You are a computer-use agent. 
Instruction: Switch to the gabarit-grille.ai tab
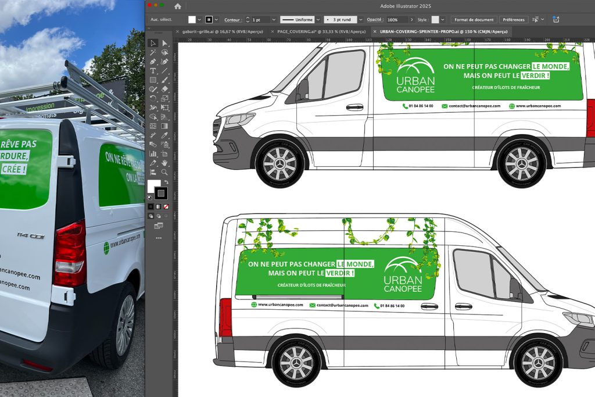pyautogui.click(x=222, y=31)
